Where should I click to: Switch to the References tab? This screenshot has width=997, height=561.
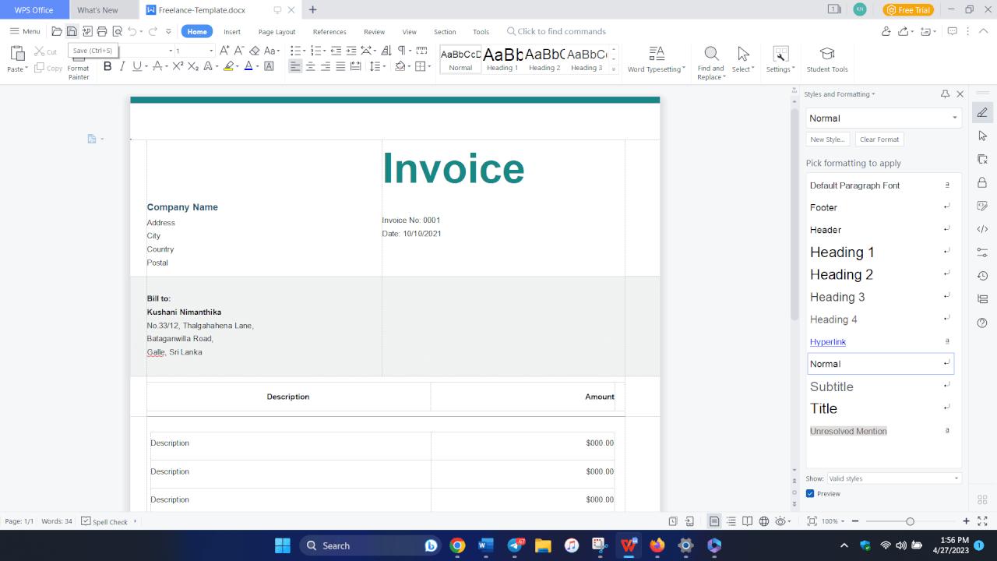(329, 32)
